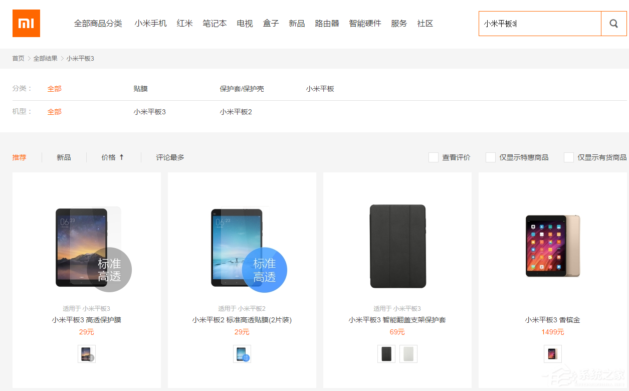Open 社区 nav item
Image resolution: width=629 pixels, height=391 pixels.
pos(425,24)
